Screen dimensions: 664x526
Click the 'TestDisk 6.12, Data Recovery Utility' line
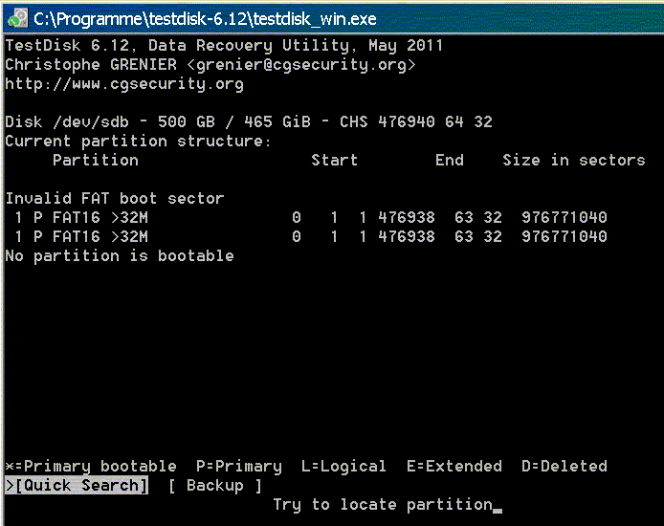coord(224,45)
